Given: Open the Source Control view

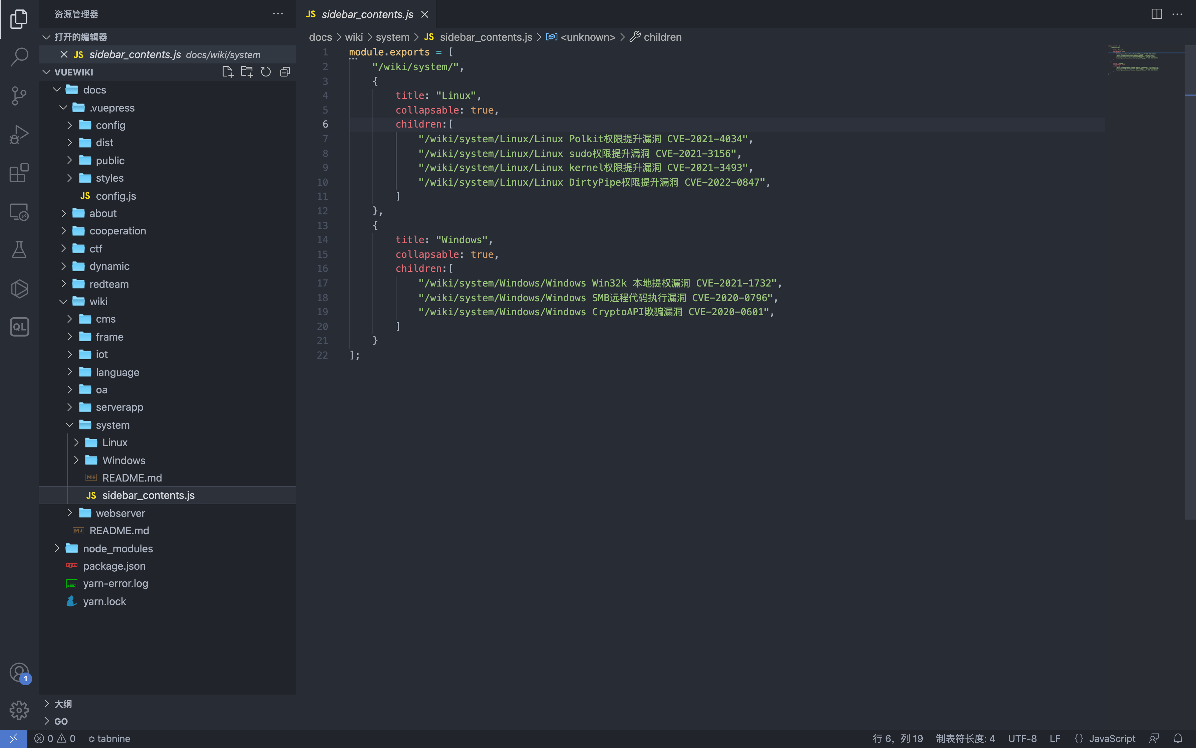Looking at the screenshot, I should click(19, 96).
